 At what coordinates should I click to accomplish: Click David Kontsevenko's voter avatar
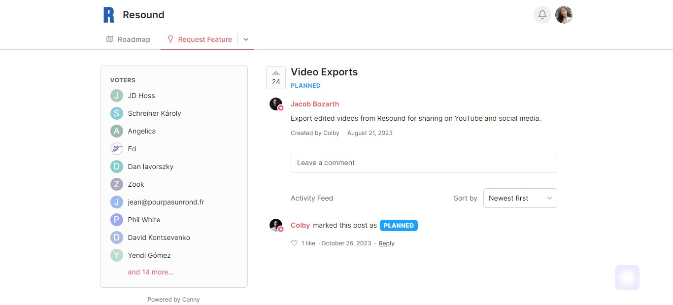point(117,237)
